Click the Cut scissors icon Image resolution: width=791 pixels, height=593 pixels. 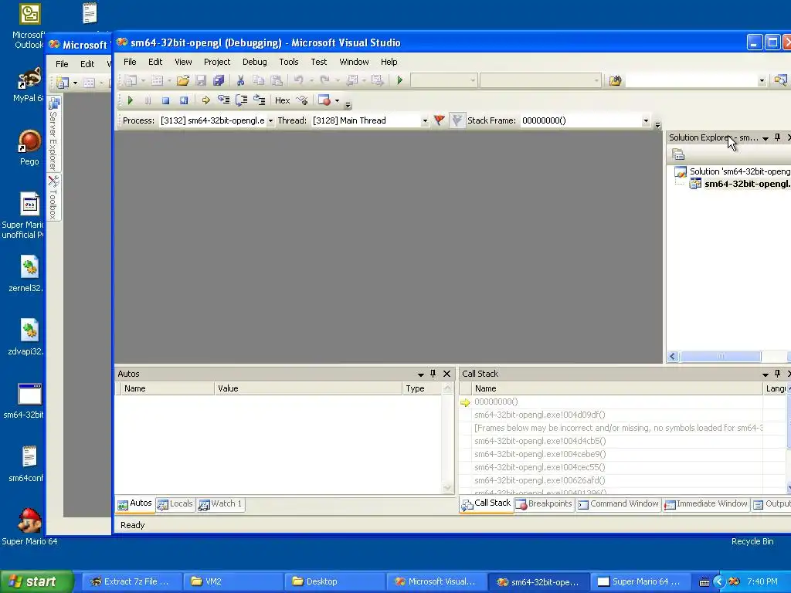(241, 80)
